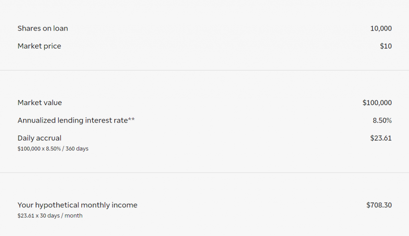Select the $708.30 monthly income amount
The width and height of the screenshot is (409, 236).
click(379, 205)
